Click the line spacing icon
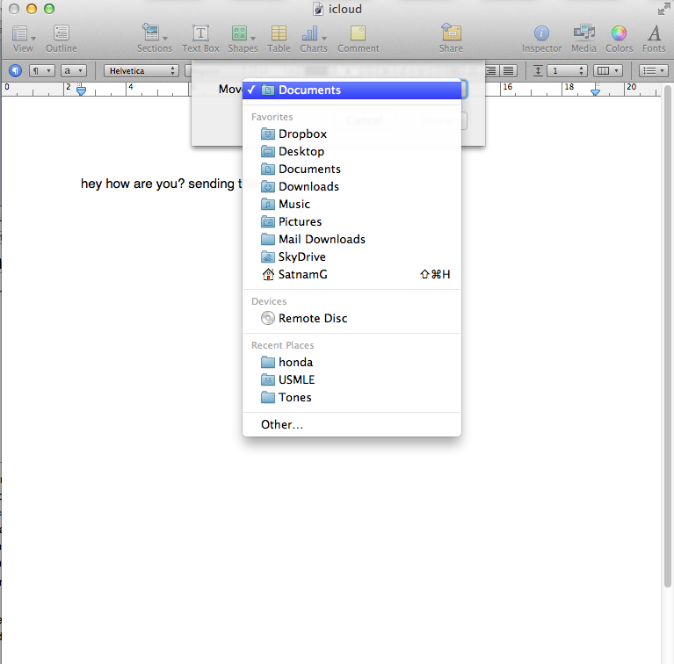The image size is (674, 664). click(x=538, y=70)
